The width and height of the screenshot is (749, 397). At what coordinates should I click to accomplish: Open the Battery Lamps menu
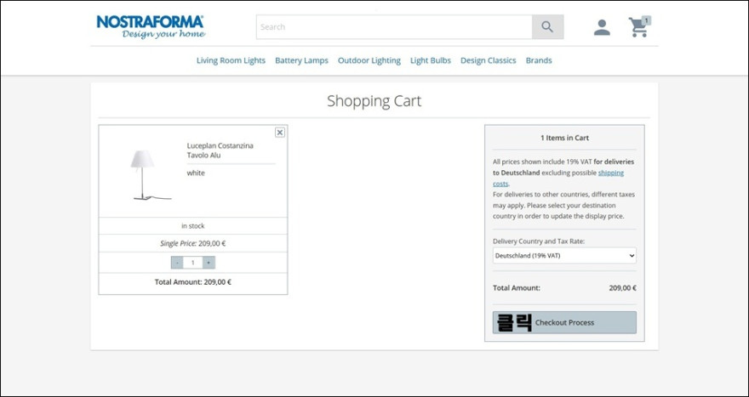(301, 60)
